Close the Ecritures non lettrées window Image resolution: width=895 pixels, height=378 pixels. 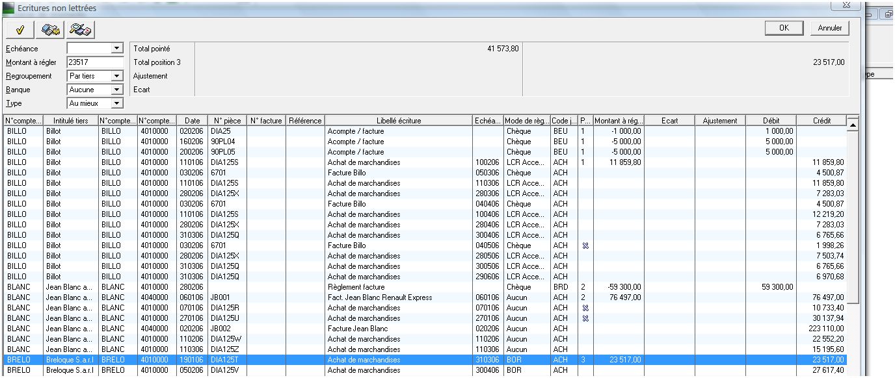tap(846, 5)
